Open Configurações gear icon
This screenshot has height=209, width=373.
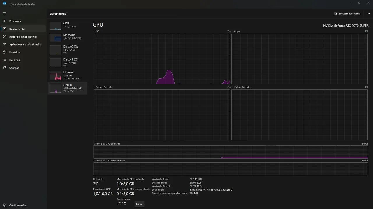[5, 205]
